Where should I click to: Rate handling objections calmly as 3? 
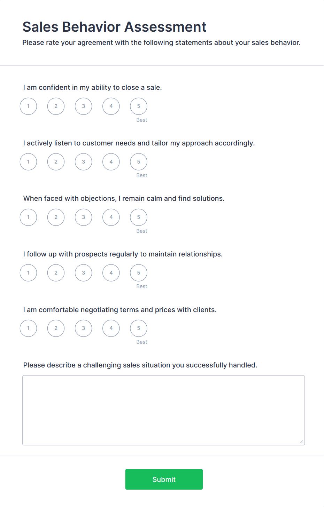tap(84, 217)
